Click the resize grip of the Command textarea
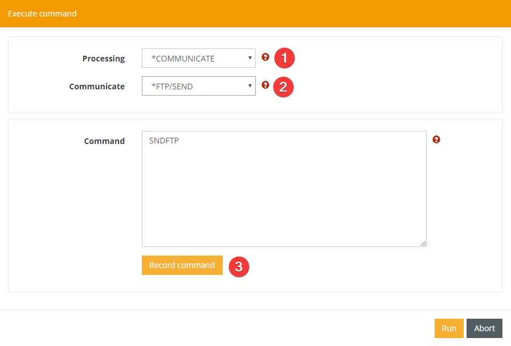Screen dimensions: 511x346 pos(423,243)
